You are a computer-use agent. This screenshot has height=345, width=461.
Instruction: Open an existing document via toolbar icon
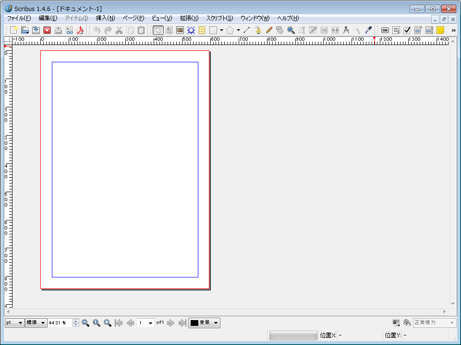(x=24, y=30)
